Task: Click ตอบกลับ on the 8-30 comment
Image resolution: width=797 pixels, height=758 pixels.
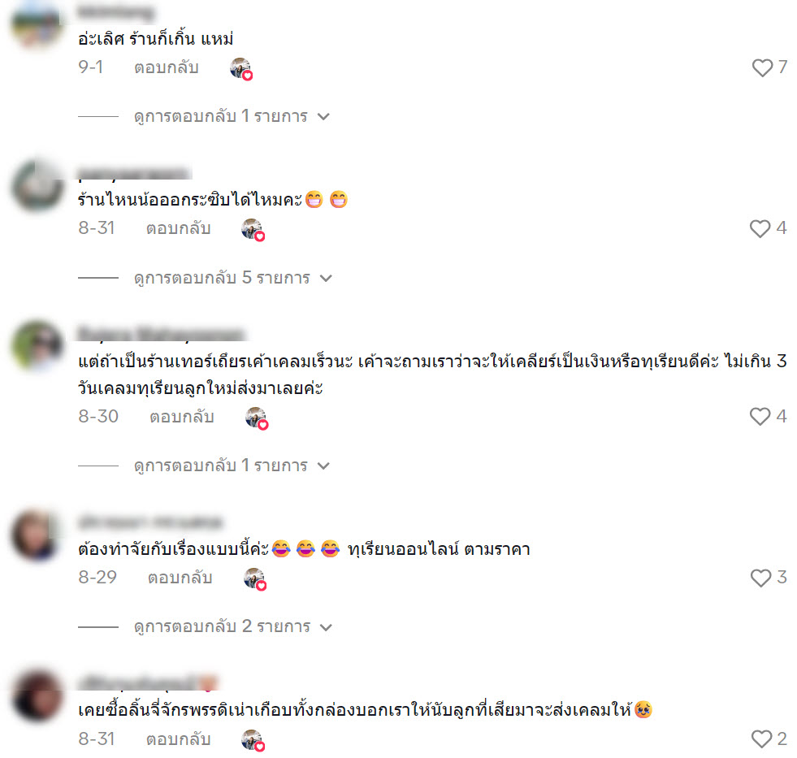Action: (x=181, y=417)
